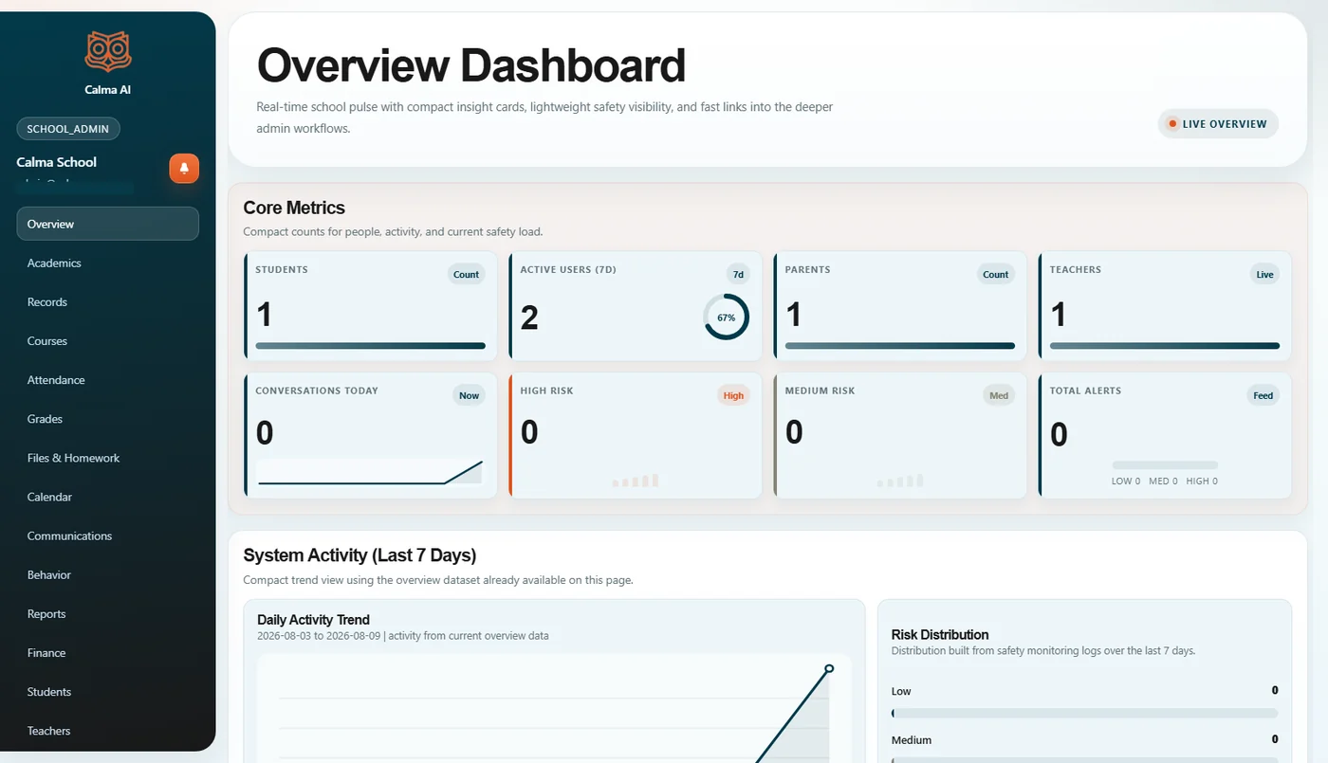This screenshot has width=1328, height=763.
Task: Click LOW 0 in Total Alerts
Action: click(x=1126, y=481)
